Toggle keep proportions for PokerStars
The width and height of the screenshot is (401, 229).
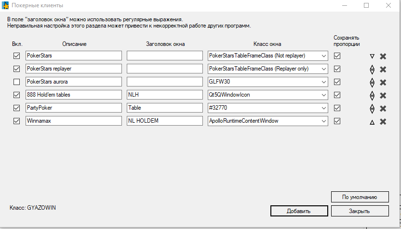point(337,56)
